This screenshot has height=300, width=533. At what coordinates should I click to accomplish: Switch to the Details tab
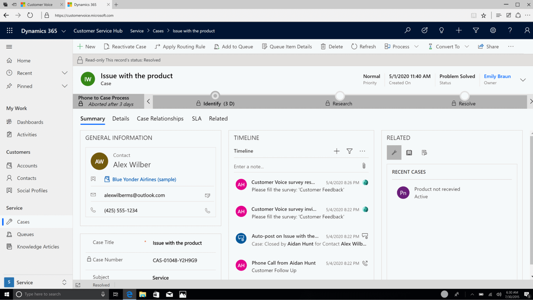pos(120,119)
